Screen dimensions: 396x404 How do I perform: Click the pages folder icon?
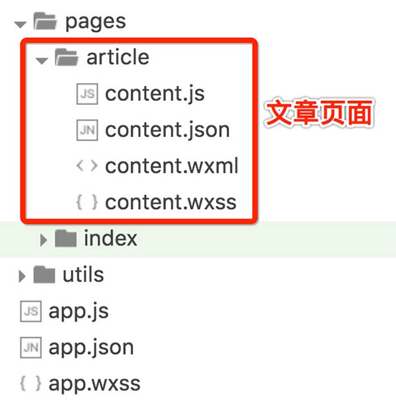click(45, 20)
